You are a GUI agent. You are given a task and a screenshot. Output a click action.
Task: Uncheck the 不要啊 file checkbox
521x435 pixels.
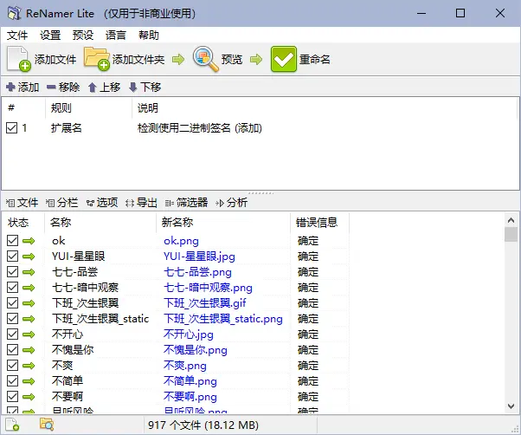tap(12, 397)
